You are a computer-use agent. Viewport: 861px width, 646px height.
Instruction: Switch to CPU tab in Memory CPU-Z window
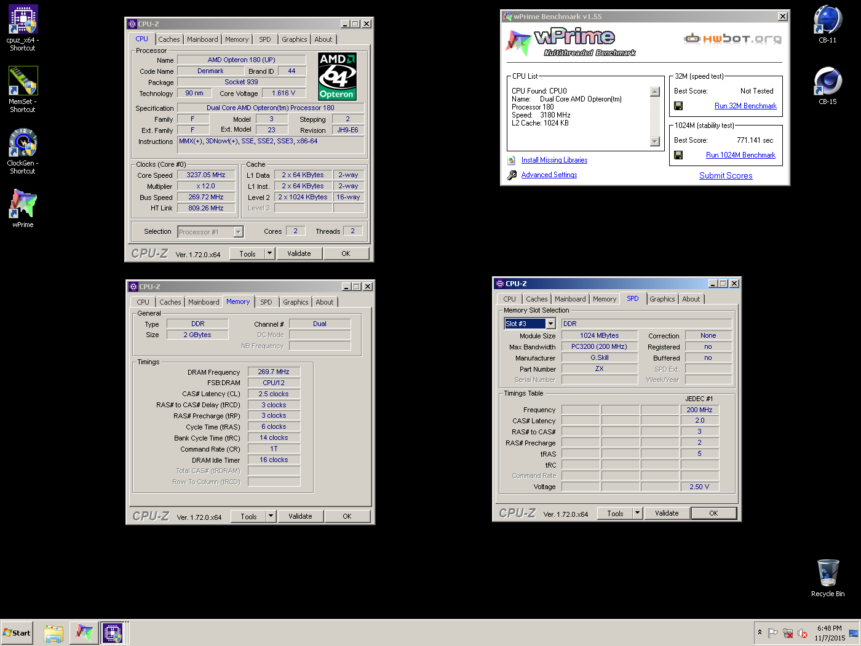[x=143, y=302]
